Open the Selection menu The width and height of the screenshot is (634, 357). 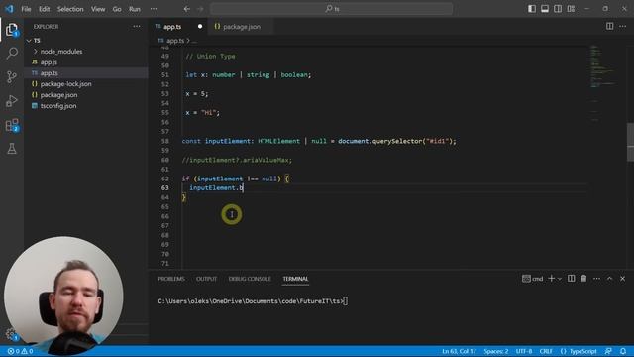(70, 9)
